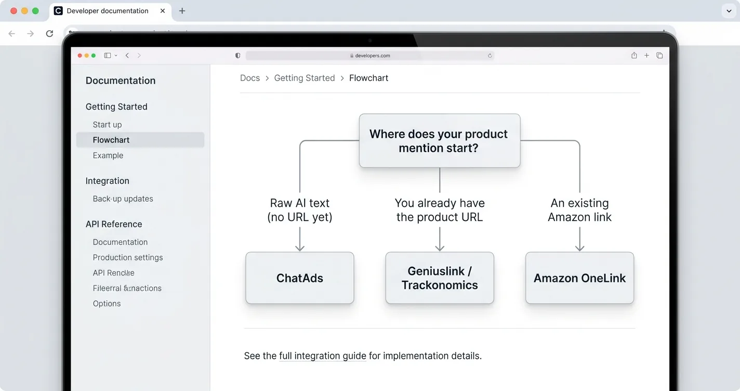
Task: Click the Documentation sidebar title
Action: click(121, 81)
